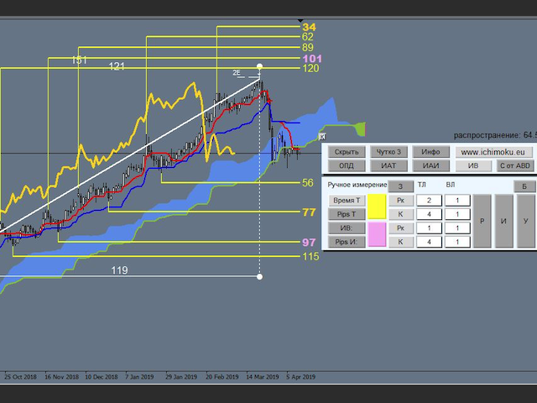Click the pink level label 101
This screenshot has height=403, width=537.
(312, 59)
